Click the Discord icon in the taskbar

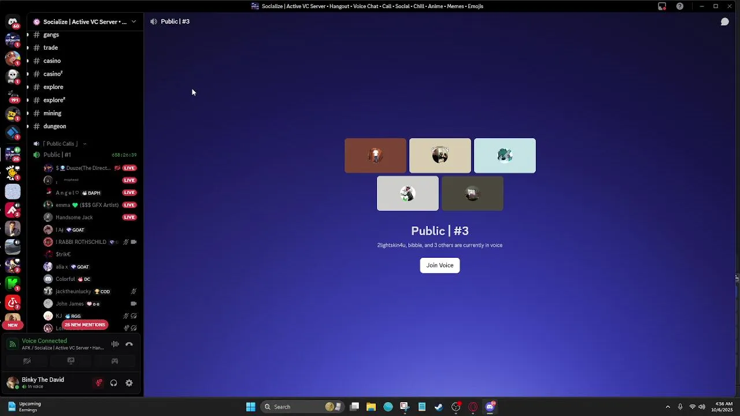coord(490,407)
